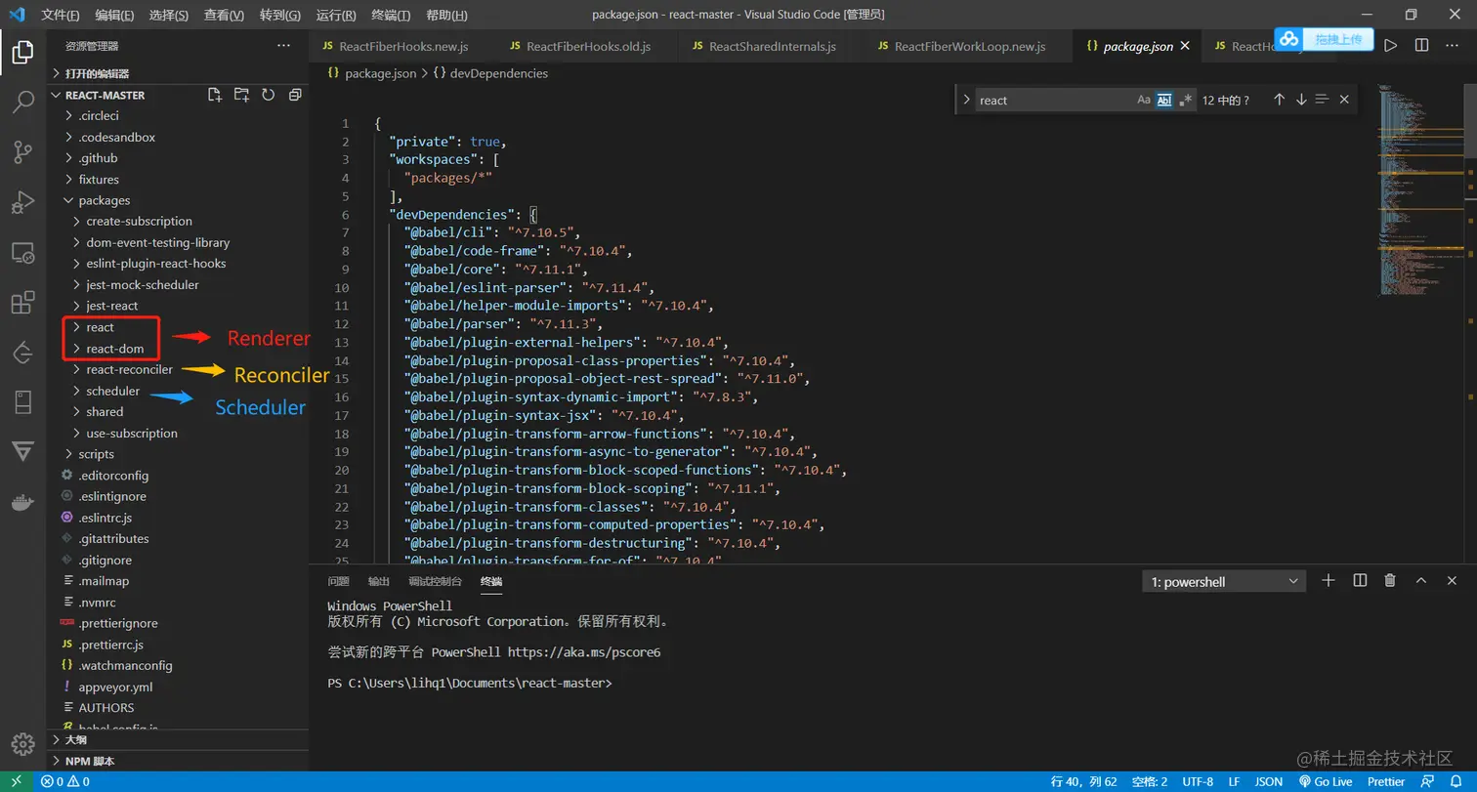Go to next search match

pyautogui.click(x=1301, y=100)
